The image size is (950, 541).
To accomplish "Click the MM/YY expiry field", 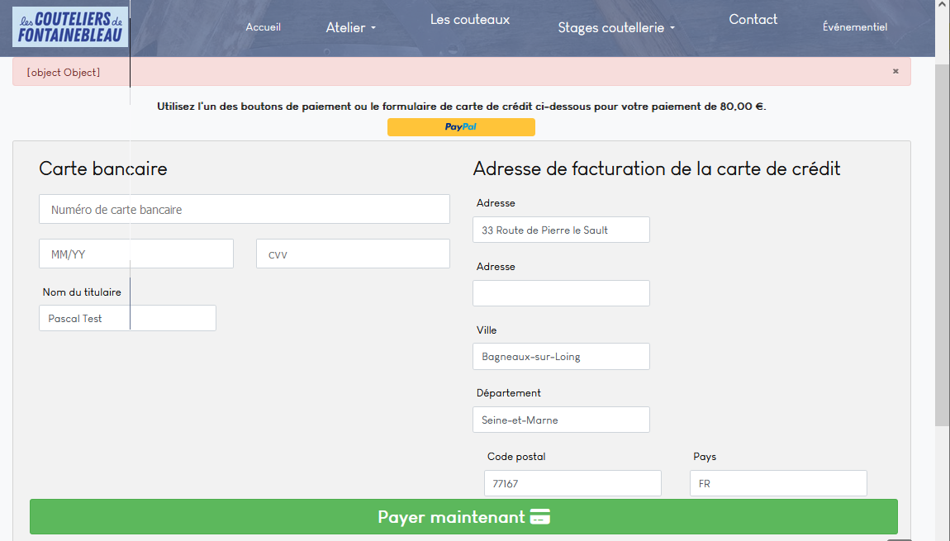I will tap(136, 254).
